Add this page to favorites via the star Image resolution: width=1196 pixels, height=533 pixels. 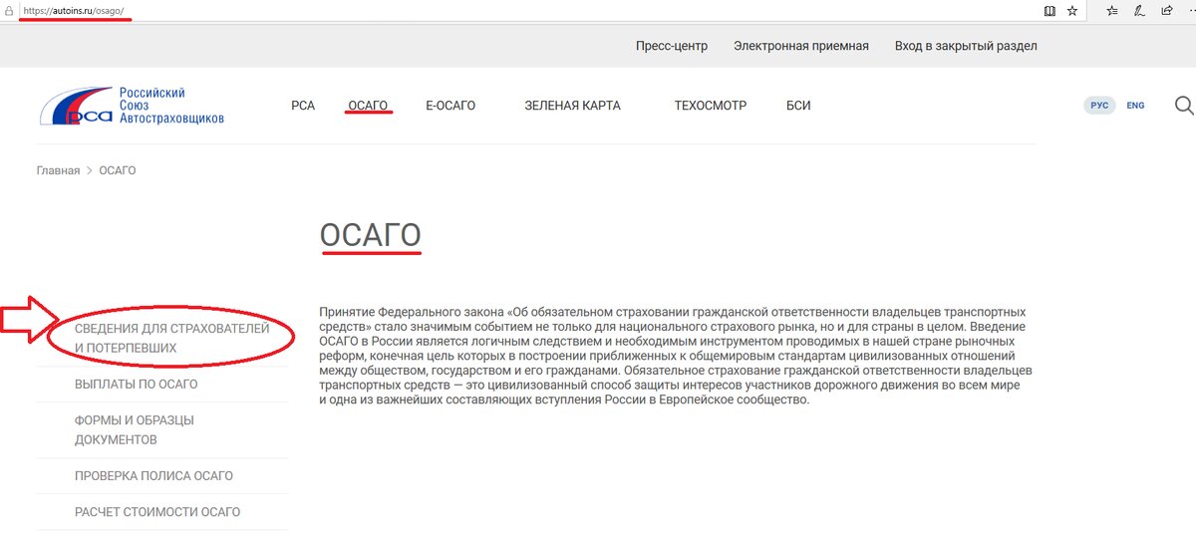[1072, 11]
